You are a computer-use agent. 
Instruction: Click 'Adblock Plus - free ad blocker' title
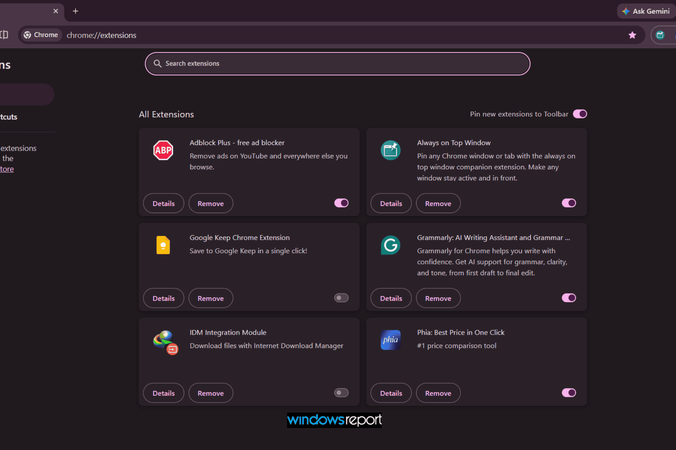[x=237, y=143]
